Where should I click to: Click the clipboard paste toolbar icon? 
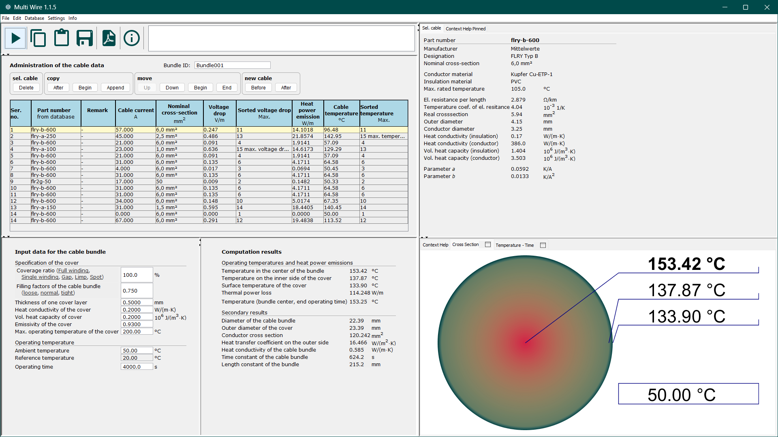pos(62,38)
